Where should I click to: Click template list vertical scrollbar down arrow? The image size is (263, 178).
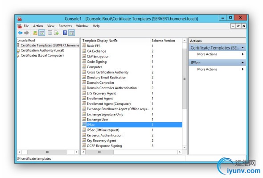pyautogui.click(x=185, y=147)
